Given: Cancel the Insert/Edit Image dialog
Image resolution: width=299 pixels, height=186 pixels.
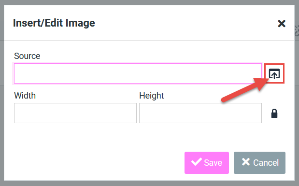Looking at the screenshot, I should click(x=259, y=163).
